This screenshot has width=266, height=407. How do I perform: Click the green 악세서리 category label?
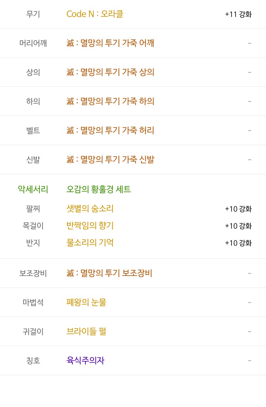pos(33,189)
